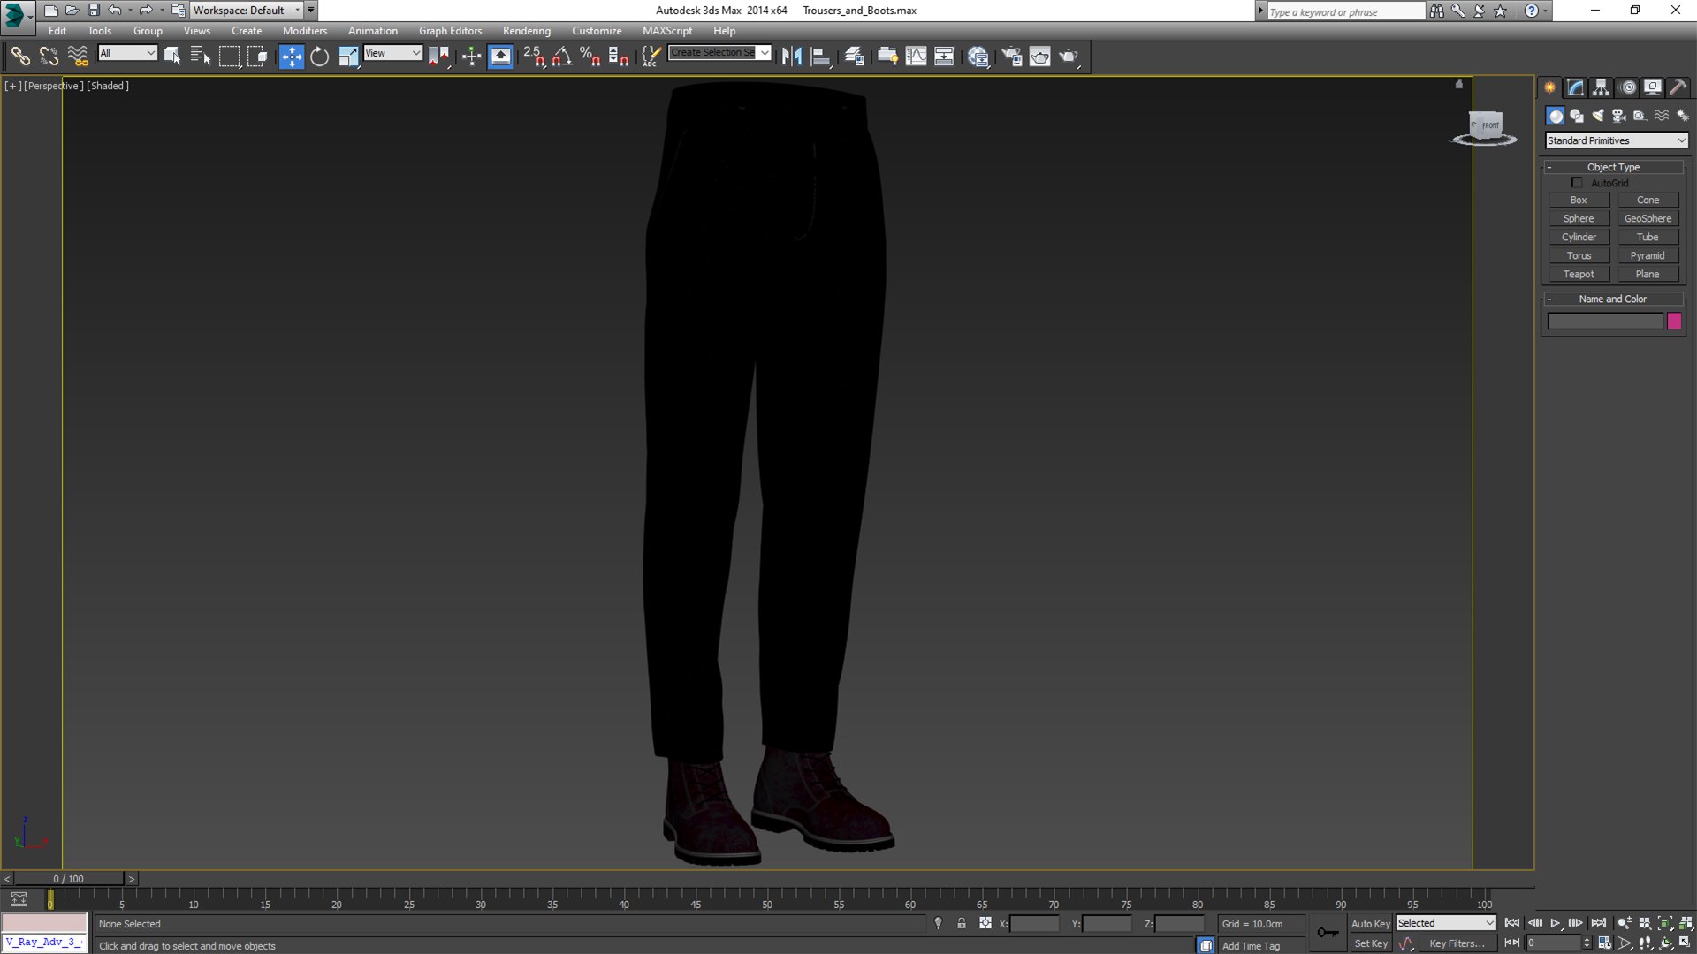Screen dimensions: 1697x954
Task: Click the time slider showing 0 / 100
Action: [x=68, y=879]
